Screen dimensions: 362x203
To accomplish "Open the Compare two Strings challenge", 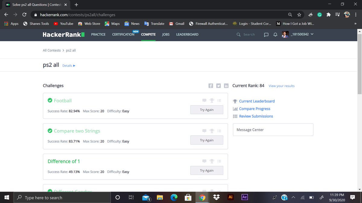I will click(x=77, y=131).
